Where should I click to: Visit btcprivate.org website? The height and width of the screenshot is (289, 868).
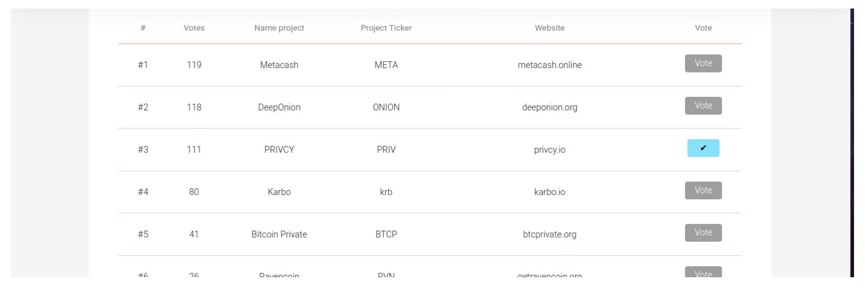[550, 234]
